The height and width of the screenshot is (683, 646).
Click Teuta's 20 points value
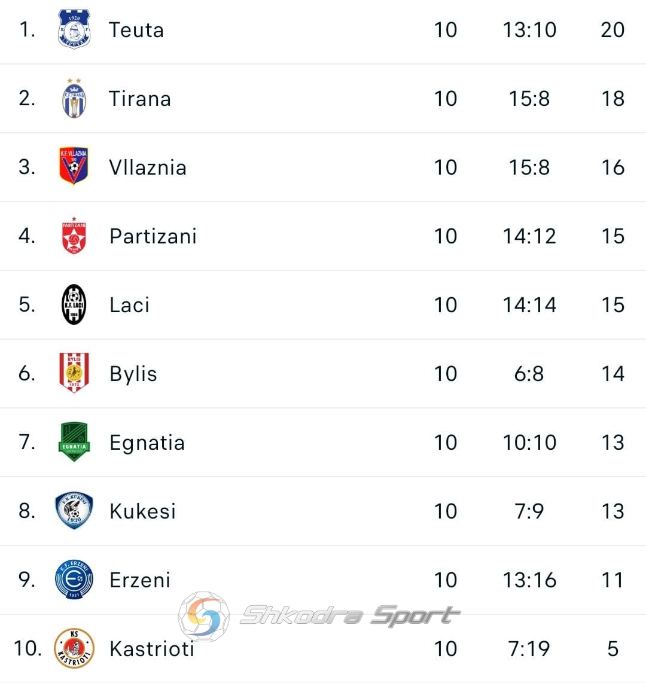(x=613, y=30)
